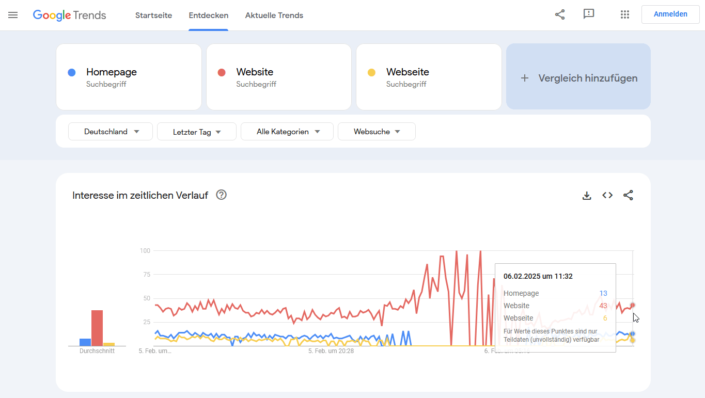
Task: Click the blue dot of the Homepage term
Action: (72, 72)
